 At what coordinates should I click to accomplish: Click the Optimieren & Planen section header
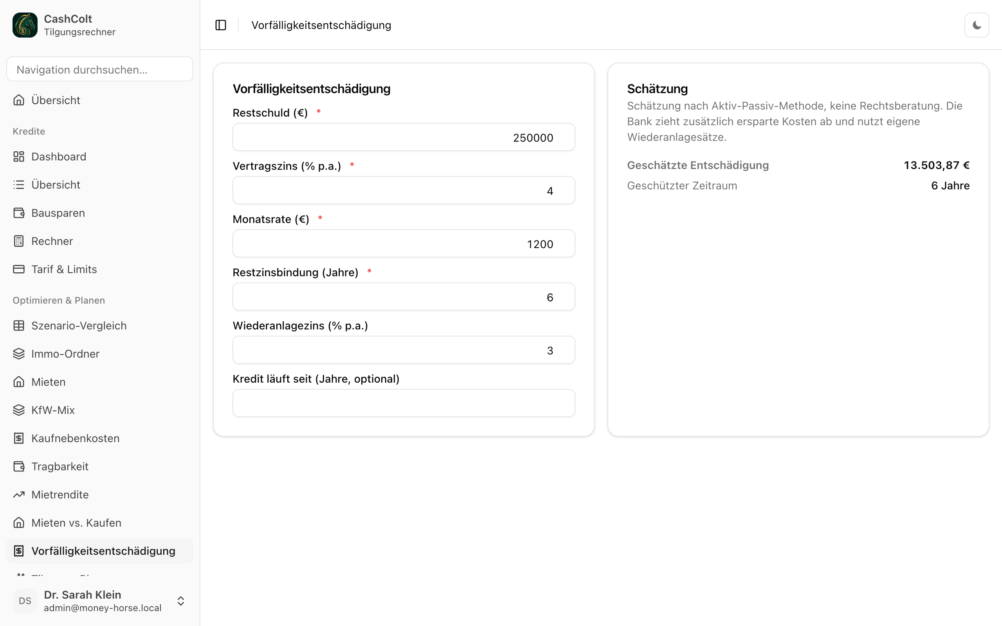coord(59,300)
